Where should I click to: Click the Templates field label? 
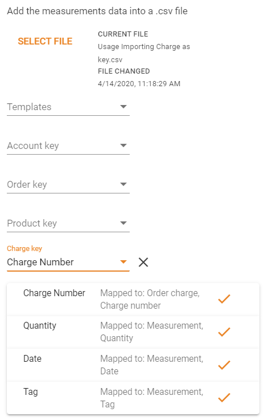point(29,107)
